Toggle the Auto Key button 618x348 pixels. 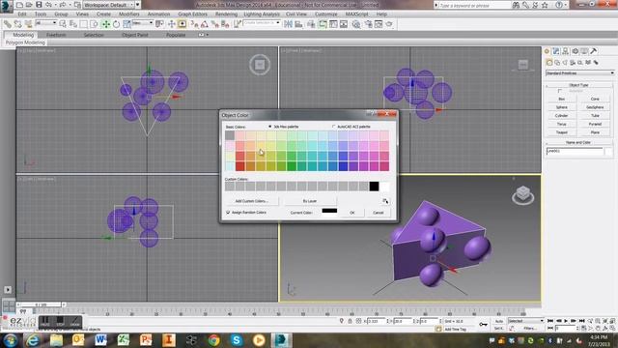[499, 321]
